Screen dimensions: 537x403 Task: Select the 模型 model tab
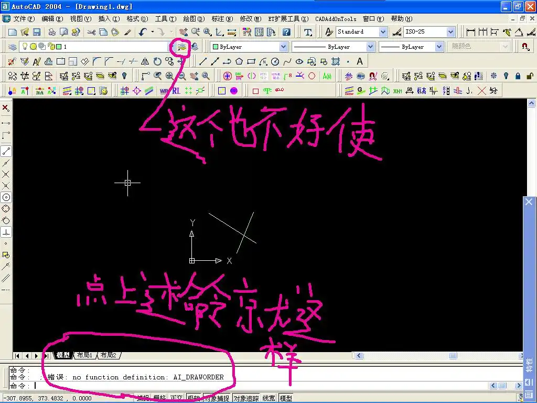[x=63, y=355]
